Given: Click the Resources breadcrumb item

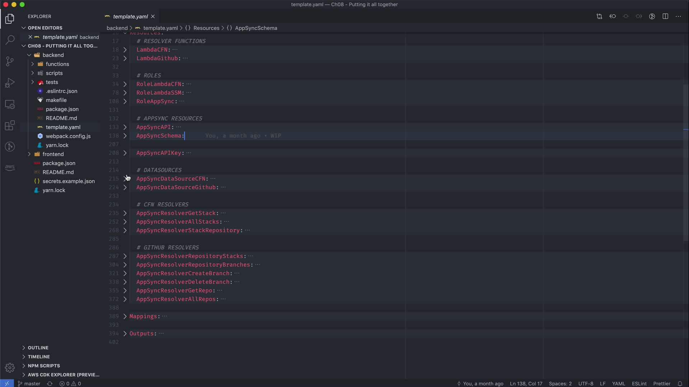Looking at the screenshot, I should tap(206, 28).
